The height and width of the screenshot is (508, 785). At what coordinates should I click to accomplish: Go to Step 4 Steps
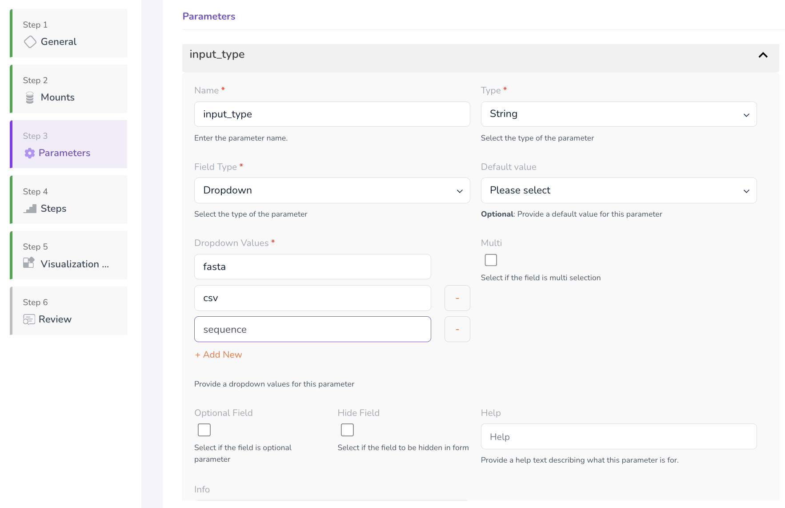tap(69, 200)
